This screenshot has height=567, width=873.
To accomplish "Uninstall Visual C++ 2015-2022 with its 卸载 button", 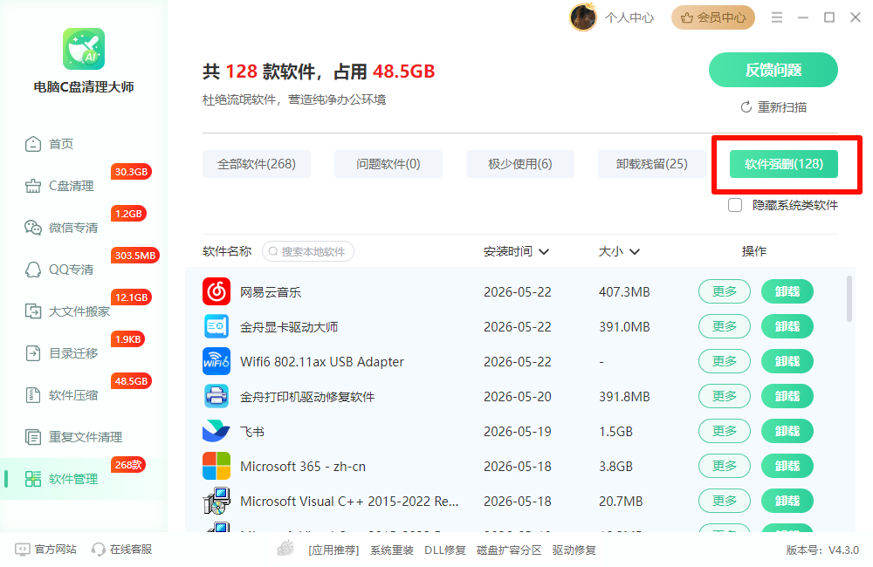I will pos(787,501).
